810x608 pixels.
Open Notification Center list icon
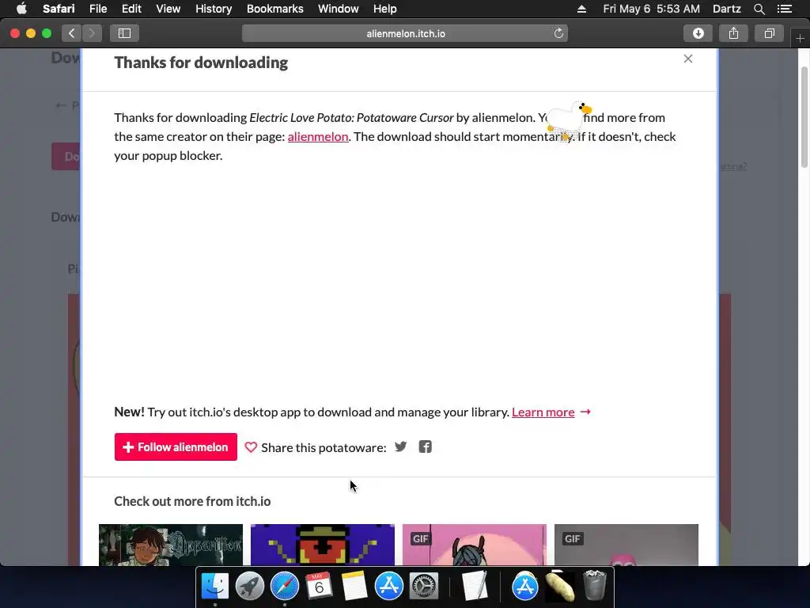tap(785, 9)
